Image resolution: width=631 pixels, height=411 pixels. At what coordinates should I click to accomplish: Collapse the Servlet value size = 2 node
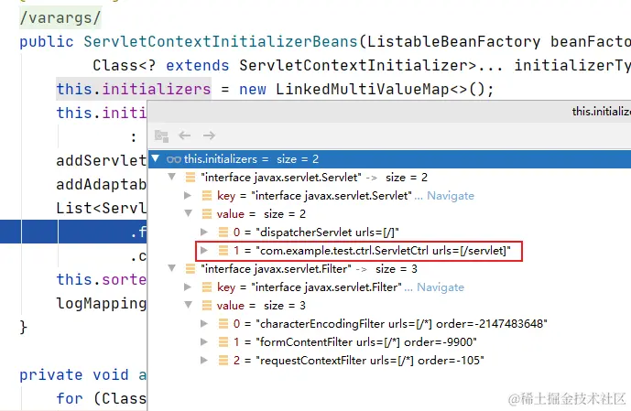(x=188, y=213)
